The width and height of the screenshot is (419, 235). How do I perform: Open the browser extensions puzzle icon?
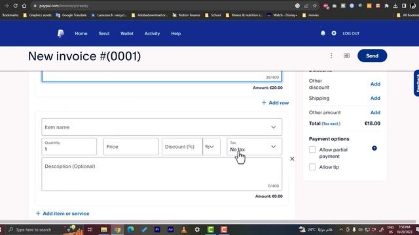[386, 6]
